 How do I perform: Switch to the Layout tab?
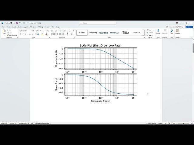(x=26, y=27)
